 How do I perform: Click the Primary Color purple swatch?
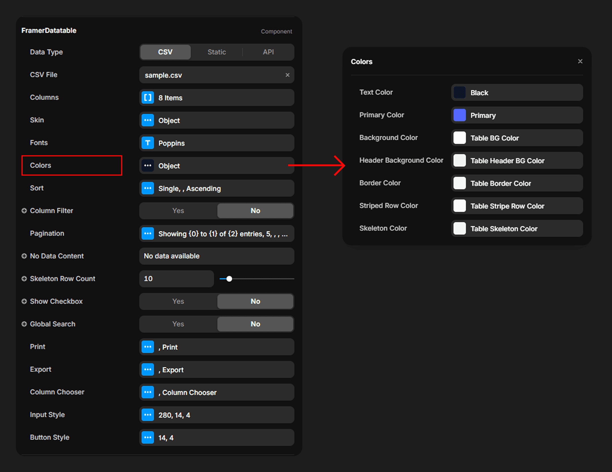(x=459, y=115)
